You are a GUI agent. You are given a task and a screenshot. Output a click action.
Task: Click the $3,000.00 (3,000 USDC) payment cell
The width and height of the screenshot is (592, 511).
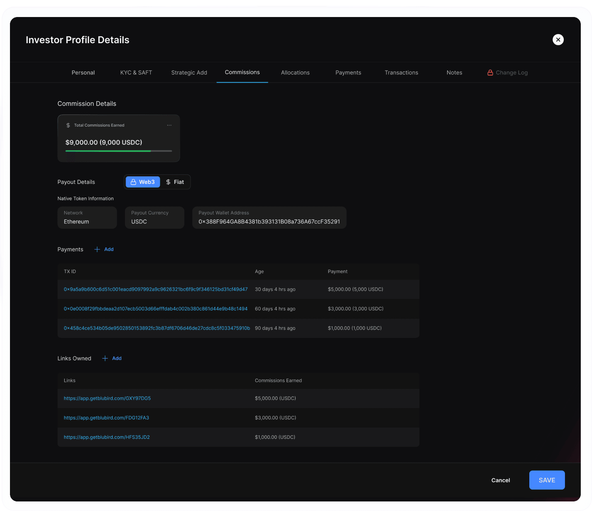(x=356, y=309)
